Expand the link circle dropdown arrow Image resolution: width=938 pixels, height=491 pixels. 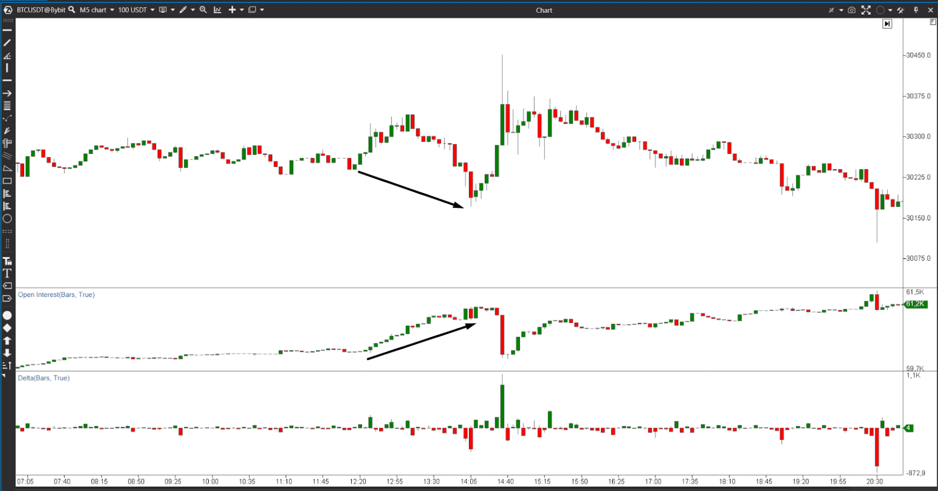point(890,10)
